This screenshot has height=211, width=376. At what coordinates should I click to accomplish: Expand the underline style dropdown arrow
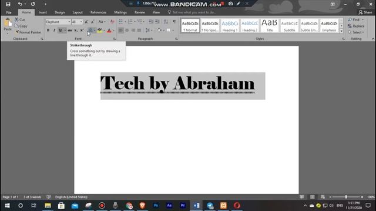coord(65,30)
